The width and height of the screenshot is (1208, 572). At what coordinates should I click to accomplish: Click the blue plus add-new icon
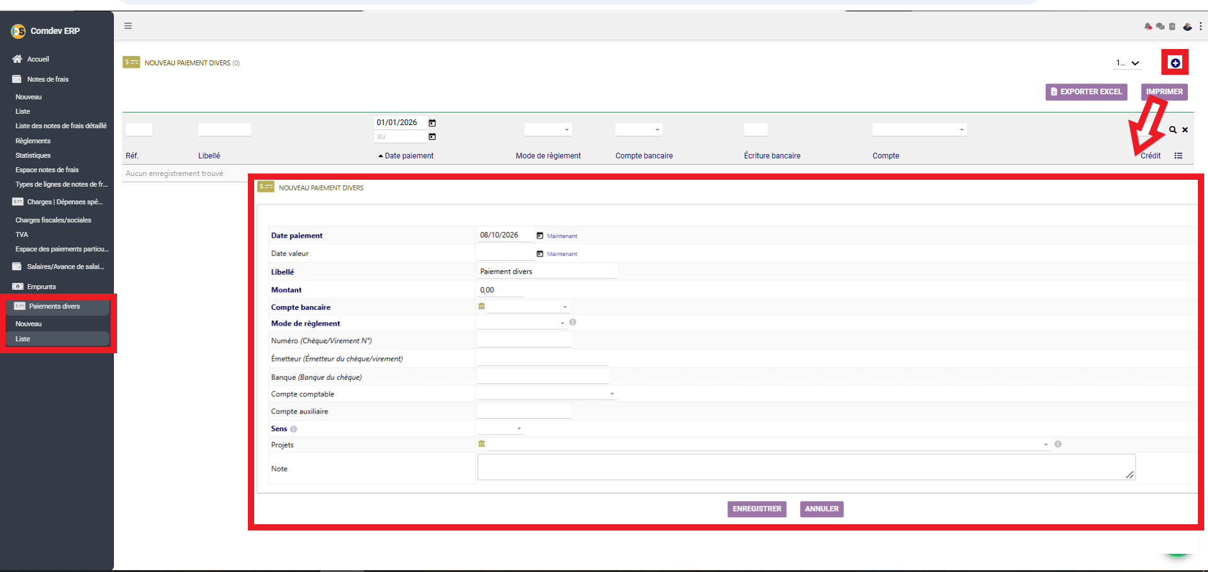coord(1175,63)
